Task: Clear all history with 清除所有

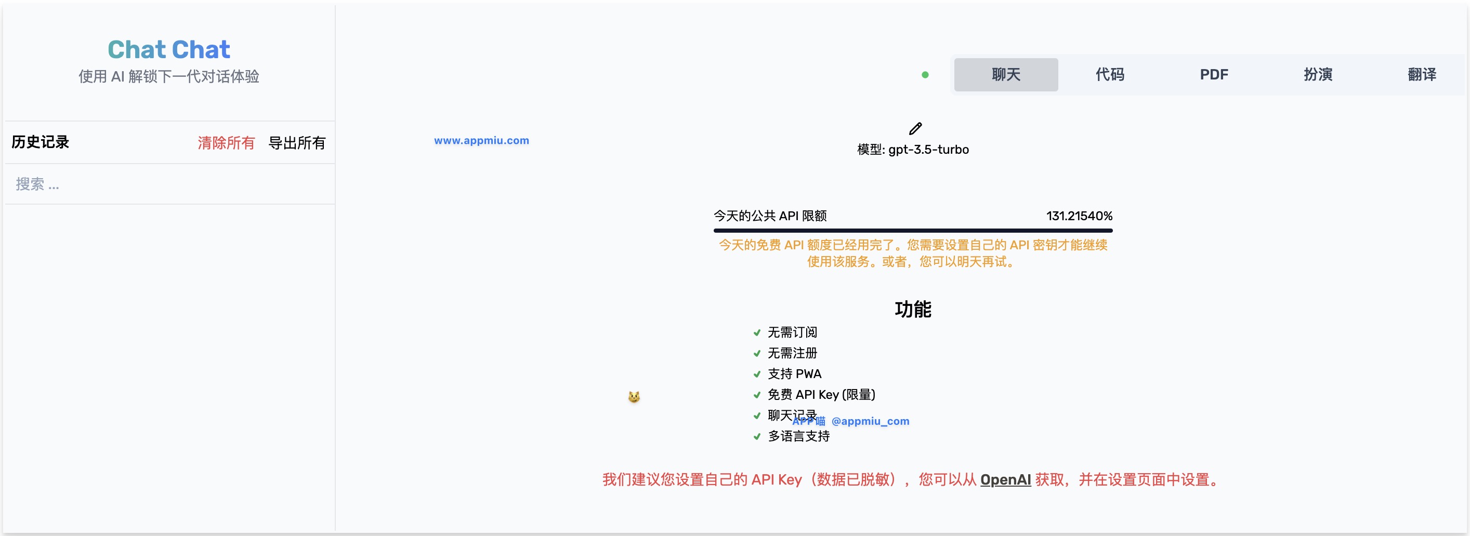Action: pos(226,142)
